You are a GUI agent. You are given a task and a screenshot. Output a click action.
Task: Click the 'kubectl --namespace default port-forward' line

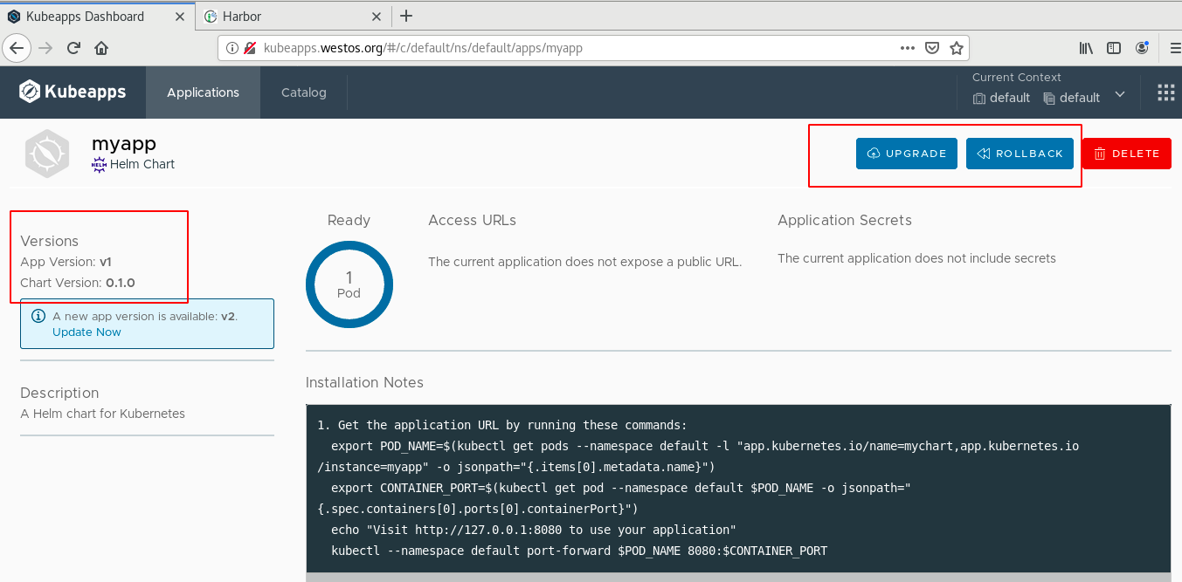579,551
